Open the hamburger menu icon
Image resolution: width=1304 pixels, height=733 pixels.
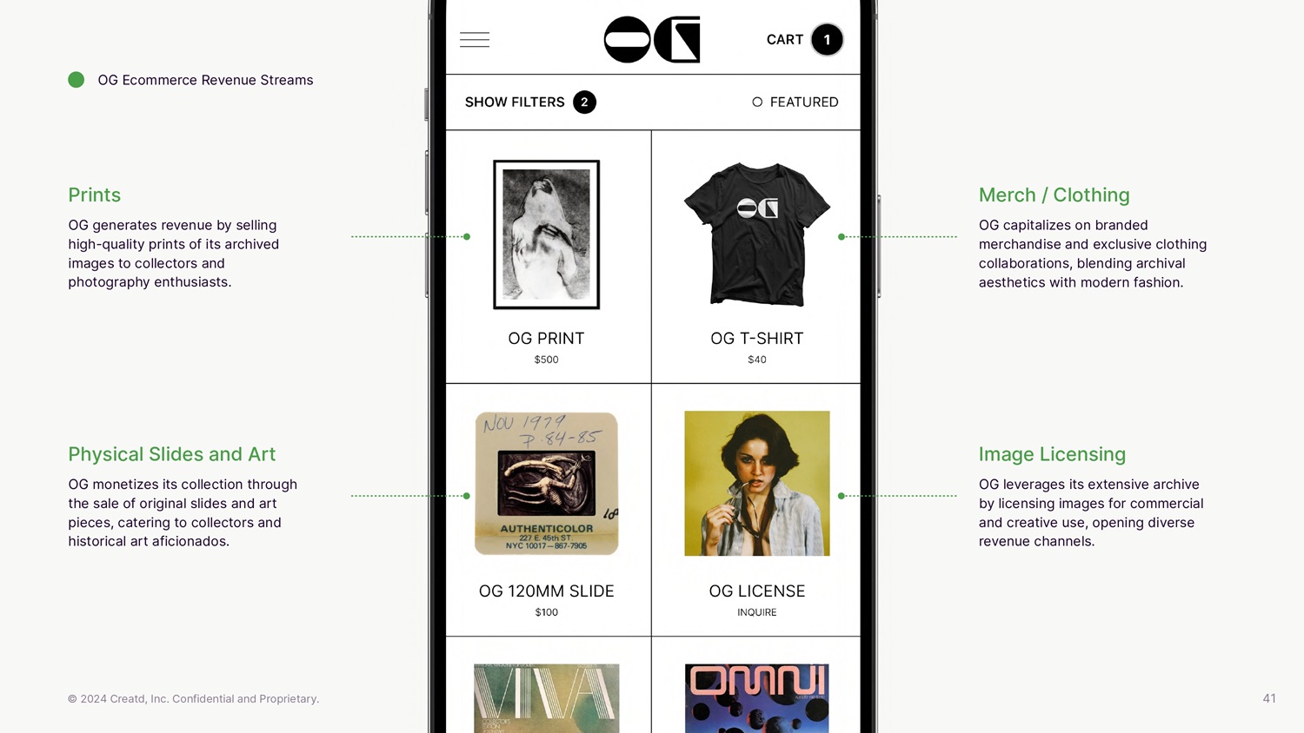(x=475, y=40)
